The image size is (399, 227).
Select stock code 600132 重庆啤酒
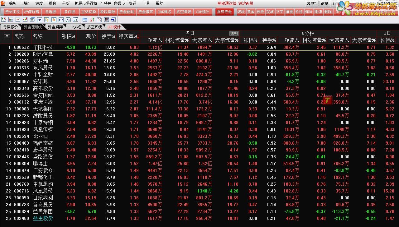pos(21,102)
